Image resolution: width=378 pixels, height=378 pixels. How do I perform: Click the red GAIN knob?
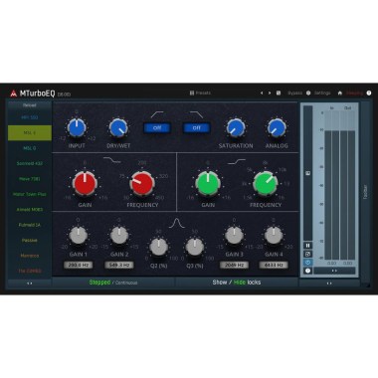click(85, 183)
